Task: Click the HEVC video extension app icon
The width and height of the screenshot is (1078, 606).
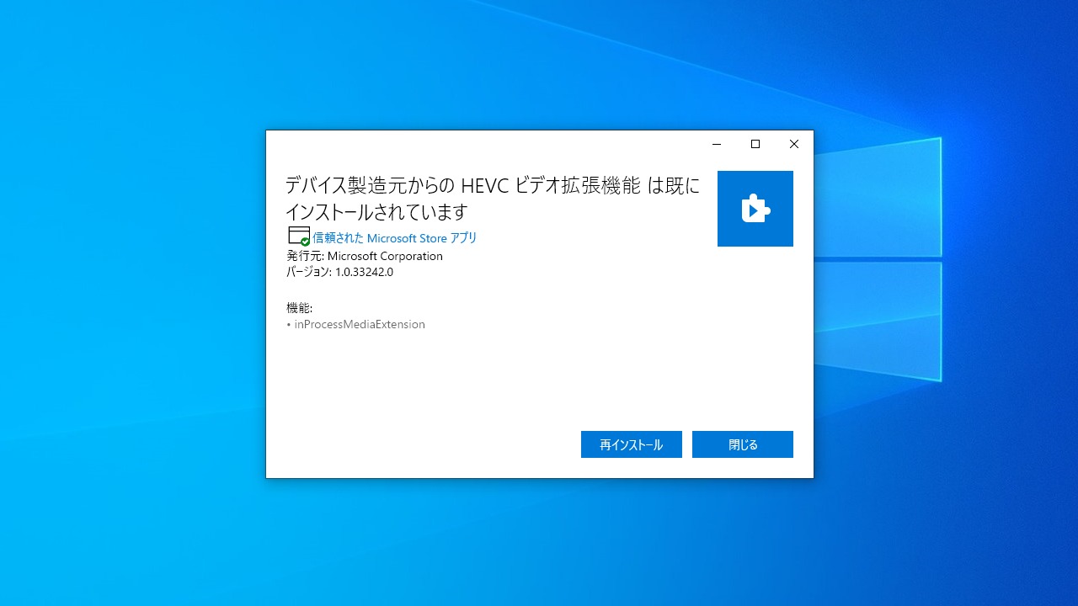Action: 755,209
